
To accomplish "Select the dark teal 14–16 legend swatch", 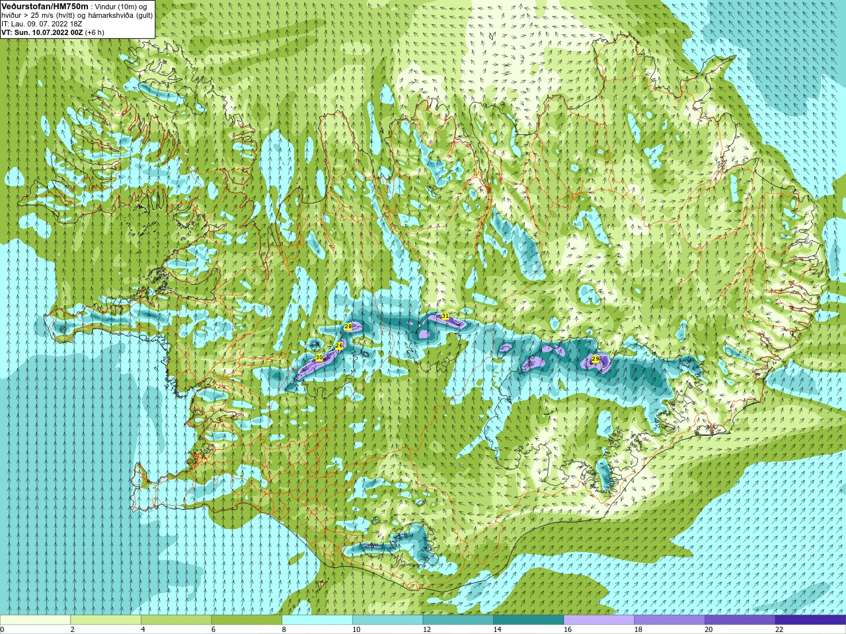I will point(529,620).
